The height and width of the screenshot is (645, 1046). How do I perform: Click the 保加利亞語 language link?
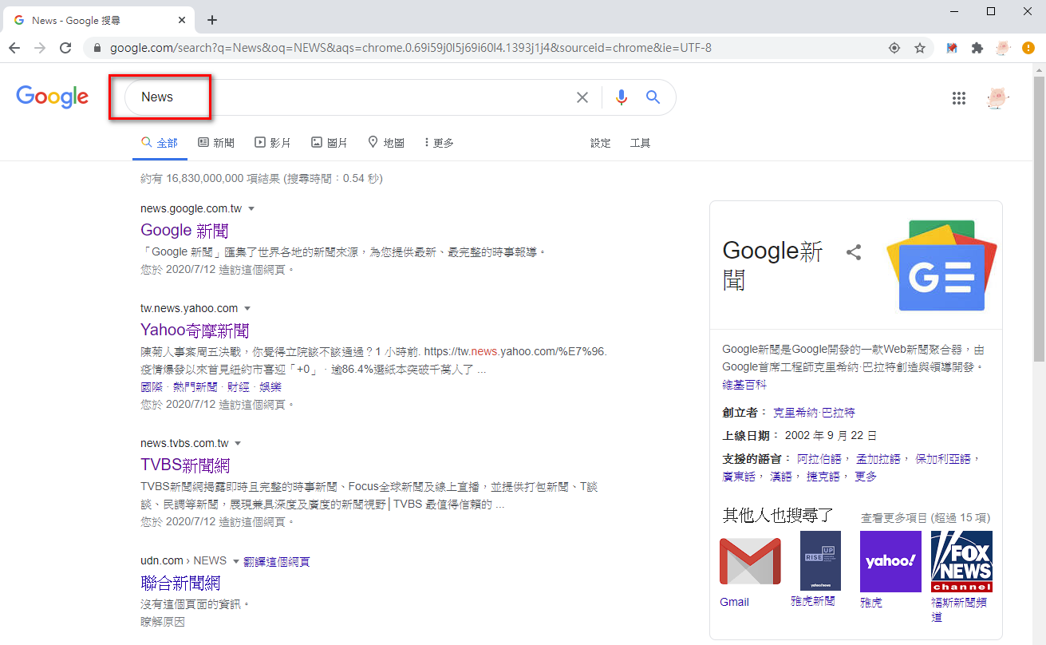tap(942, 459)
